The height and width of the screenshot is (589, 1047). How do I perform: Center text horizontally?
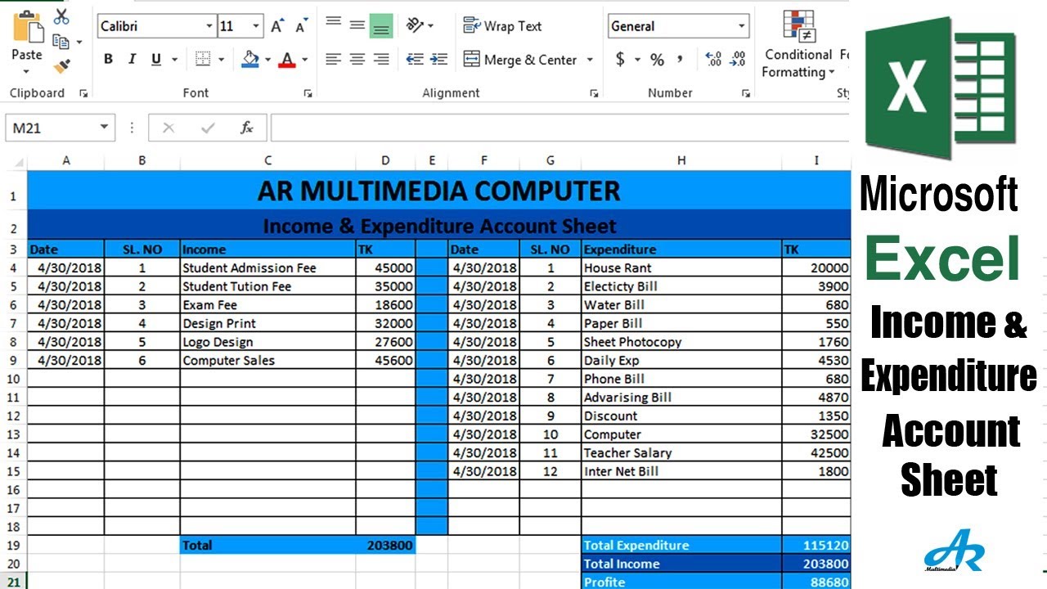point(357,59)
